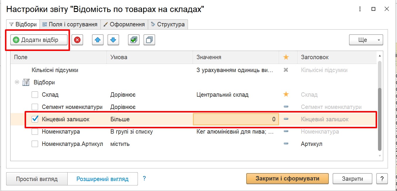Click the gold star in Склад row
Viewport: 397px width, 191px height.
[286, 94]
